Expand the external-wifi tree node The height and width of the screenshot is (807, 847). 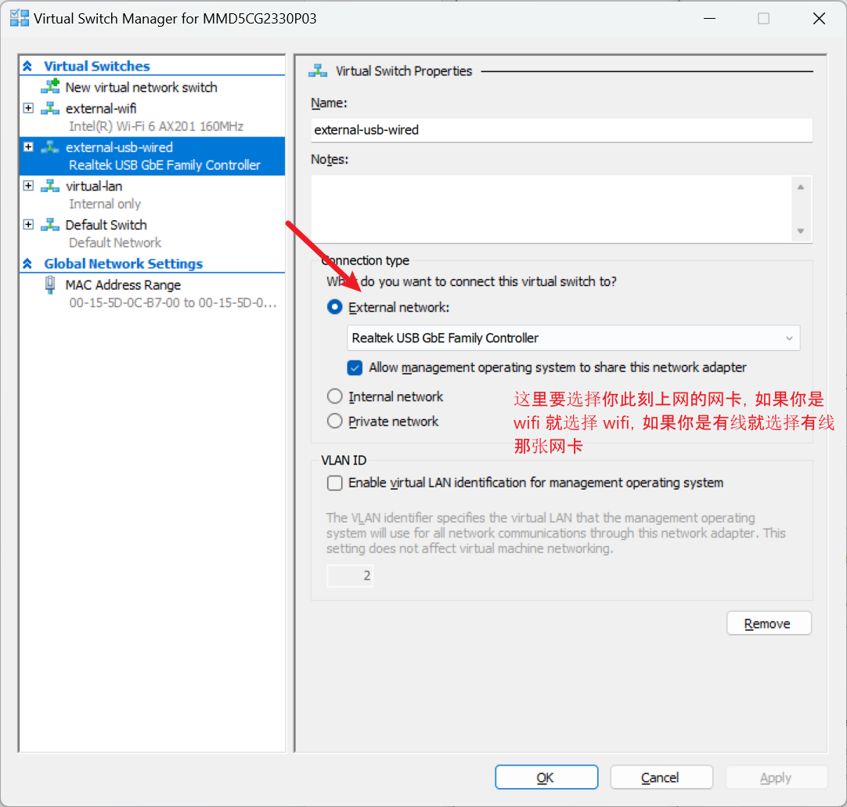(28, 108)
